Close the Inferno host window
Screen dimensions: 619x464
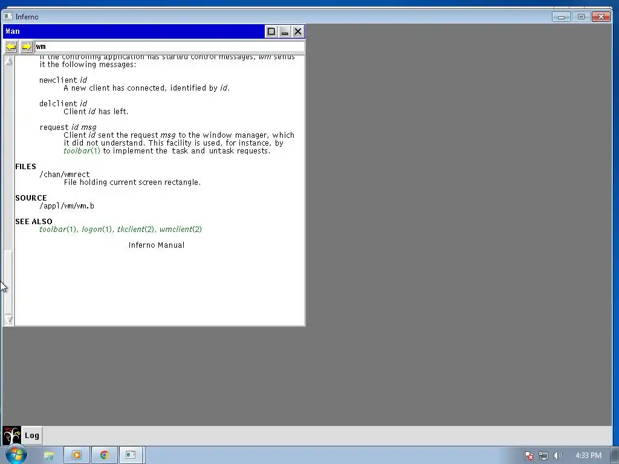[x=601, y=16]
